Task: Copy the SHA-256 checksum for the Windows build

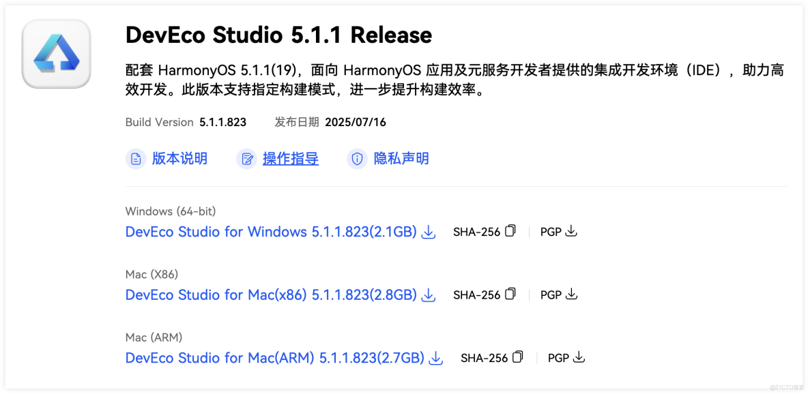Action: point(510,231)
